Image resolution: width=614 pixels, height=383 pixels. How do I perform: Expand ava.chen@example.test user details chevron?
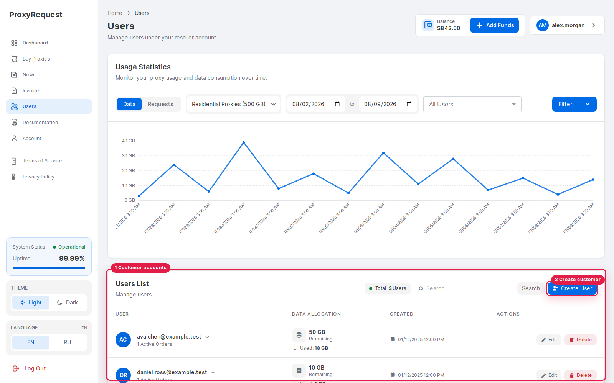tap(207, 337)
